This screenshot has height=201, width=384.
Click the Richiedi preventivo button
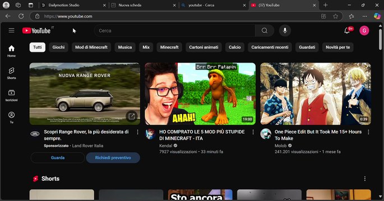pyautogui.click(x=113, y=158)
